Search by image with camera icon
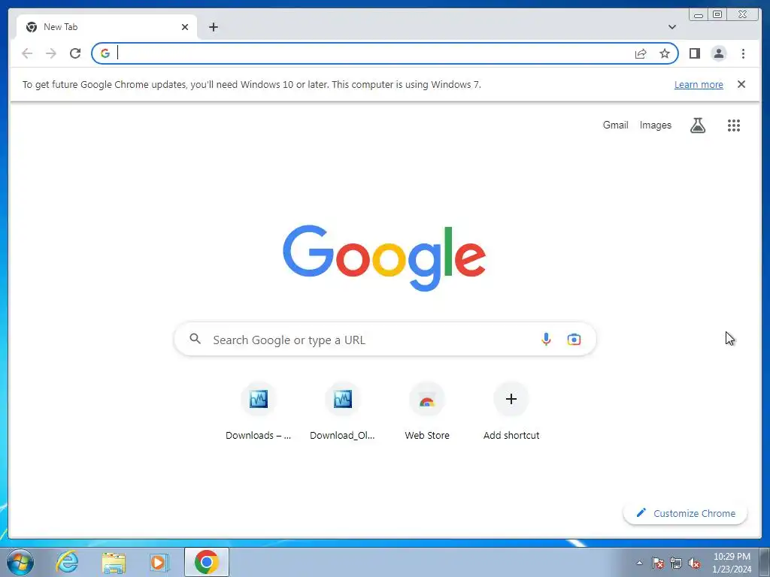Screen dimensions: 770x577 [574, 339]
